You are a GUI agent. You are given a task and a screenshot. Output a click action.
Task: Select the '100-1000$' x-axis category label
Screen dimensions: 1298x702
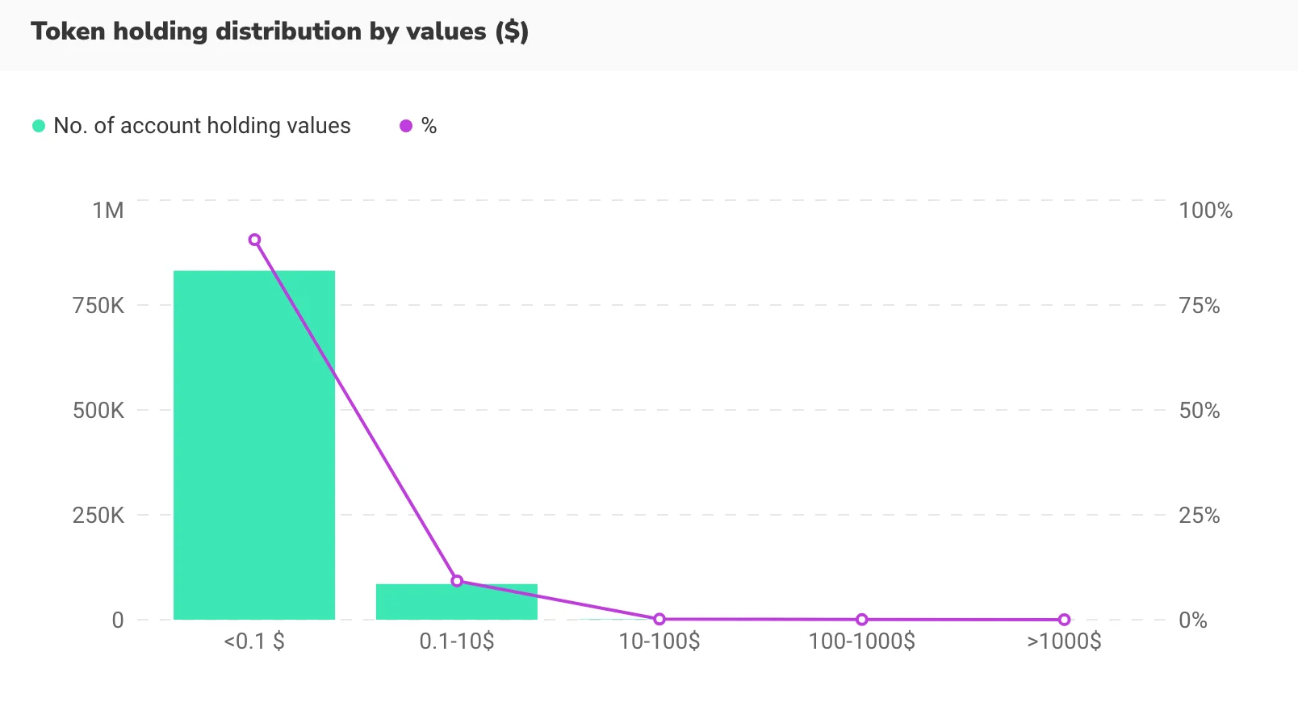click(862, 641)
